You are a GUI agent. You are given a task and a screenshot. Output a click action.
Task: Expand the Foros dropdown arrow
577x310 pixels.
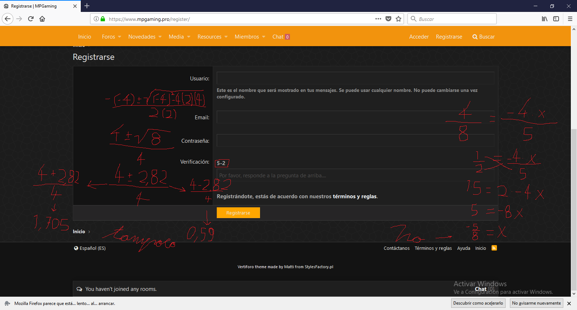click(120, 37)
